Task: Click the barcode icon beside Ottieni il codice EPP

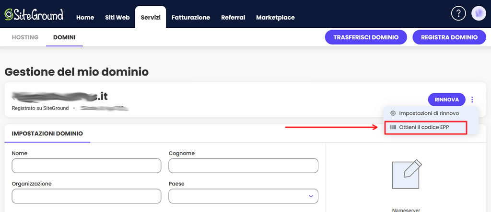Action: pos(393,127)
